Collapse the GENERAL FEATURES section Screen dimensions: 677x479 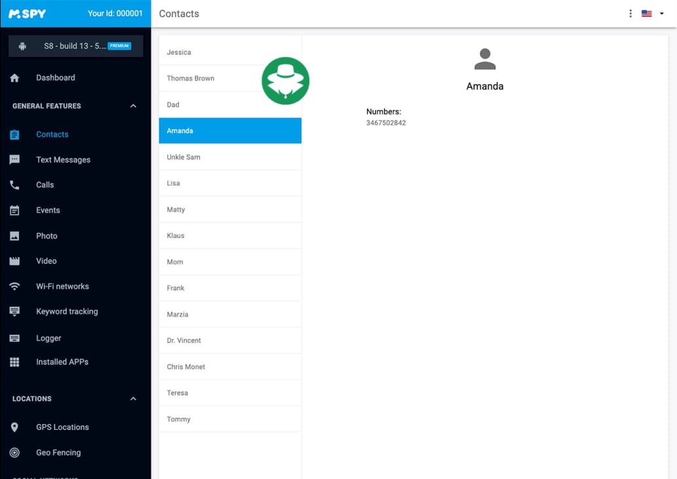(133, 105)
